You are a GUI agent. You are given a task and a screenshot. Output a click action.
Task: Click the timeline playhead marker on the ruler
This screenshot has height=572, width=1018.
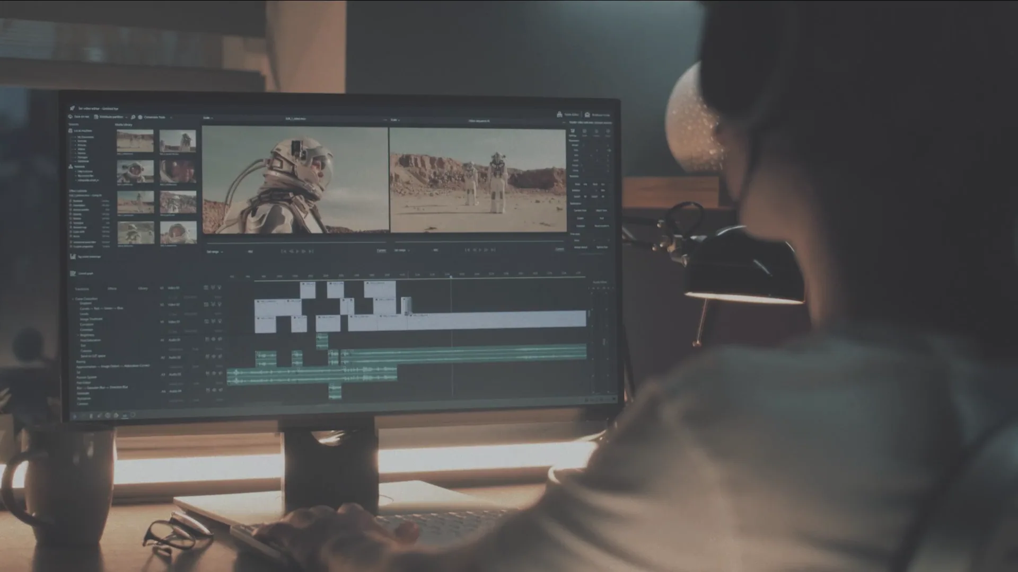point(451,278)
